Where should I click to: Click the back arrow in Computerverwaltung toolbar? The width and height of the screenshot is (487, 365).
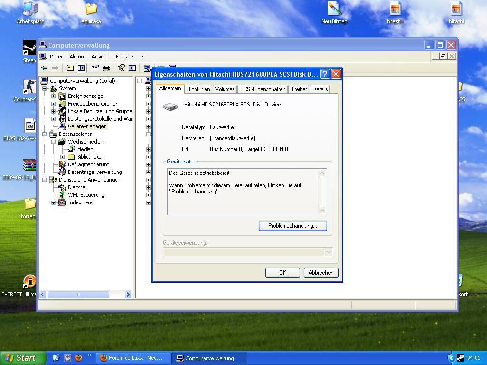click(x=44, y=68)
